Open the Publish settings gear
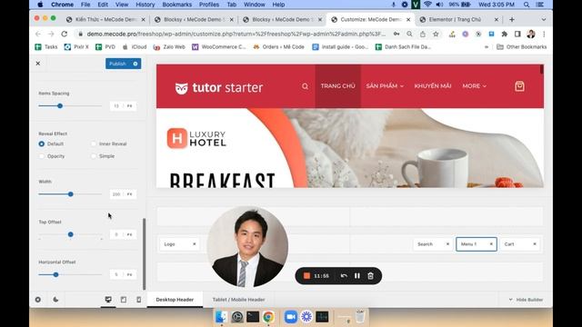This screenshot has height=327, width=582. click(135, 64)
